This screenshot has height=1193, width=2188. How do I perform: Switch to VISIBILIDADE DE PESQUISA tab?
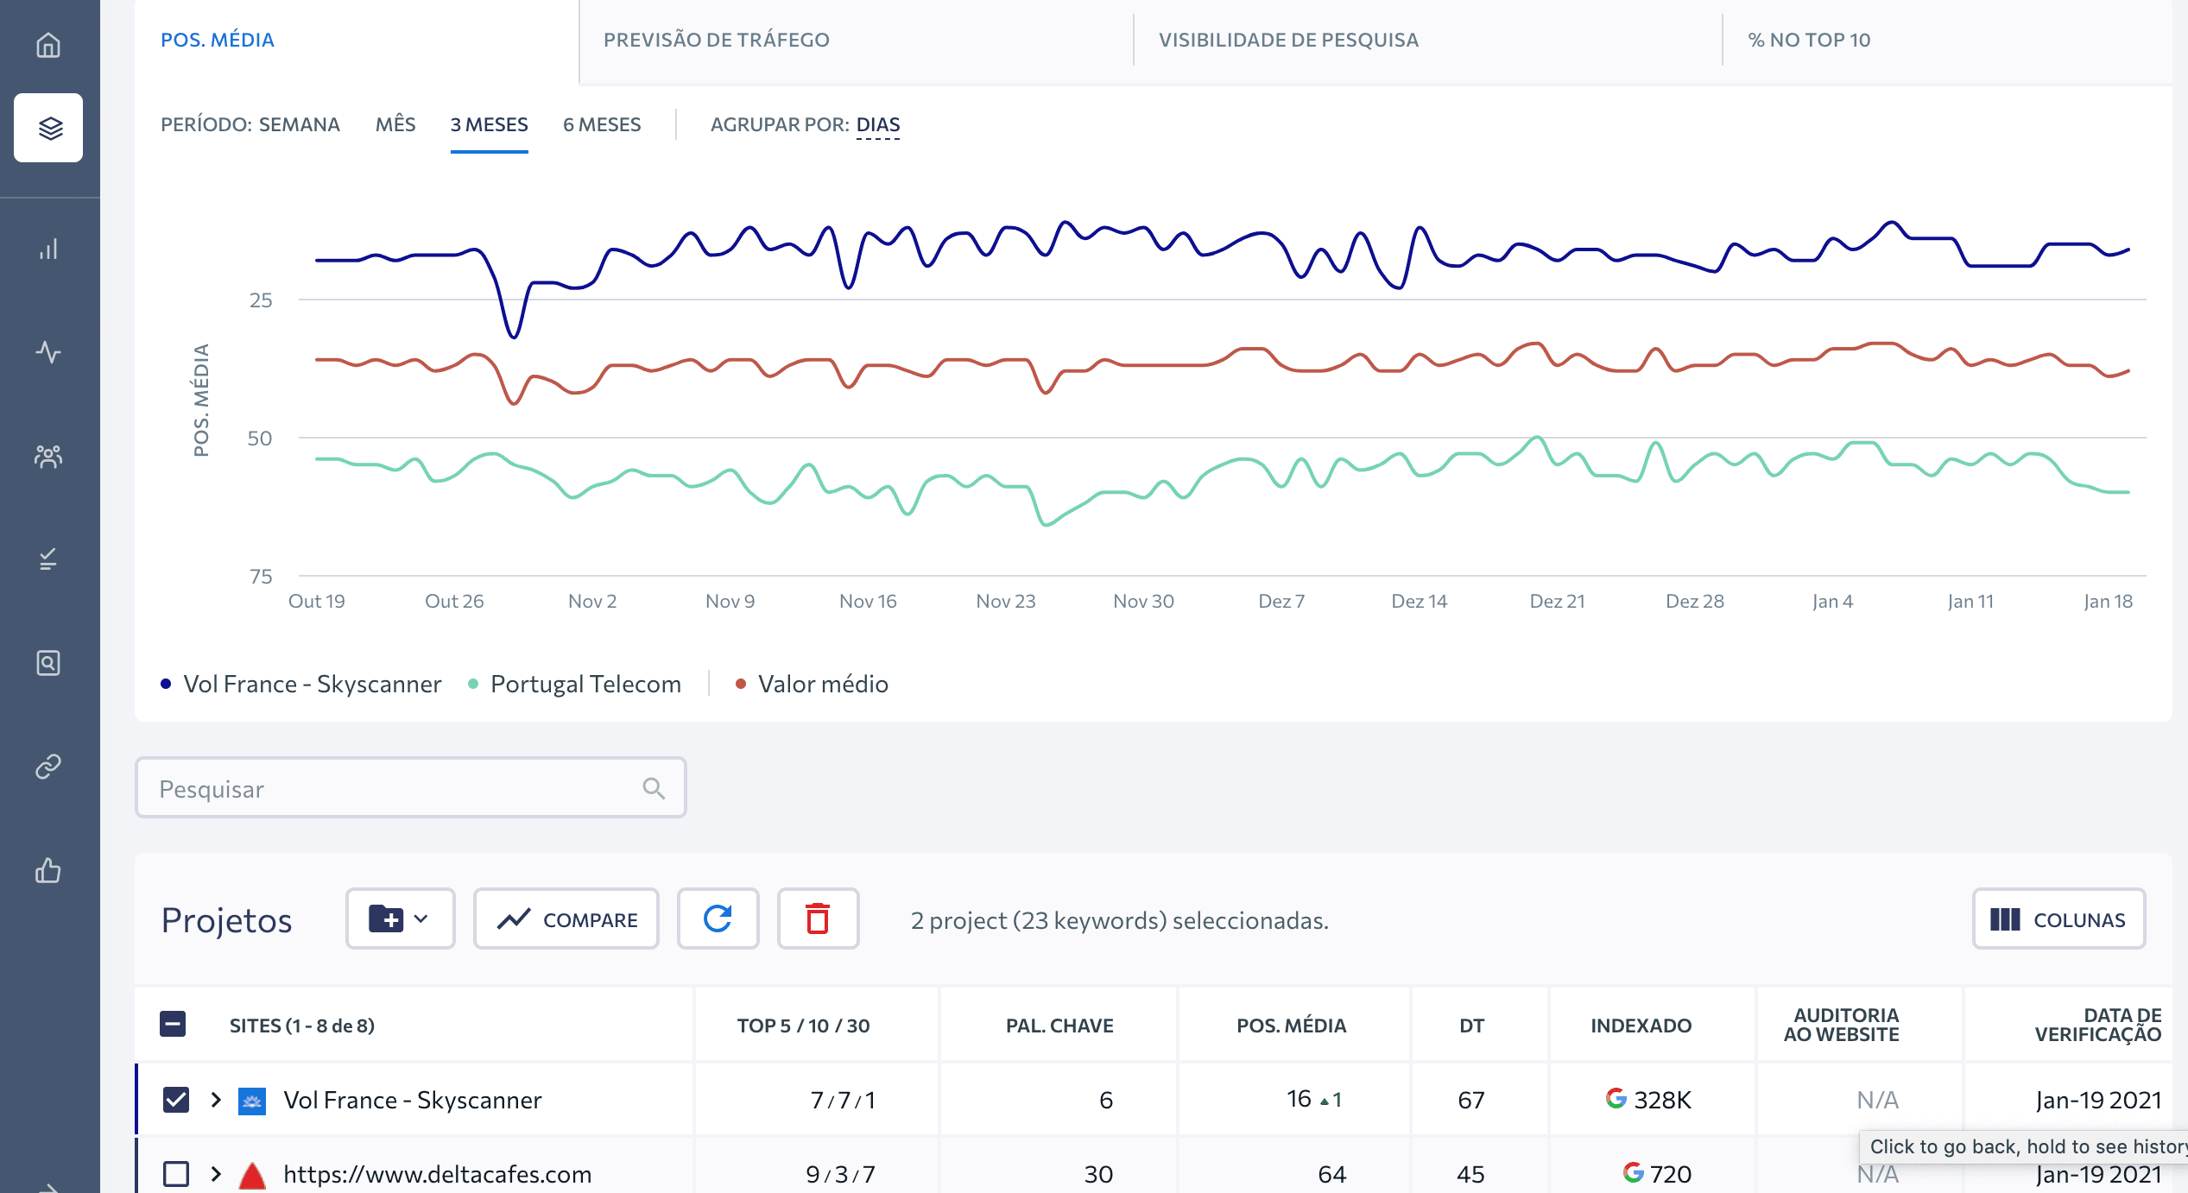pyautogui.click(x=1288, y=40)
